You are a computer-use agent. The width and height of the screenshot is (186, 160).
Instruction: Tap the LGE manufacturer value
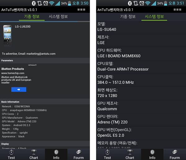pos(101,43)
